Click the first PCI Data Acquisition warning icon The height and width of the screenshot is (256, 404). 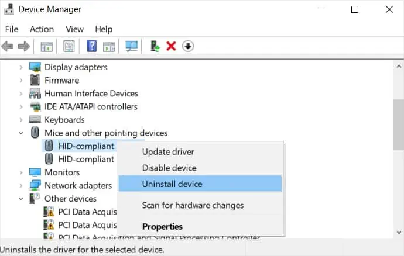(49, 212)
